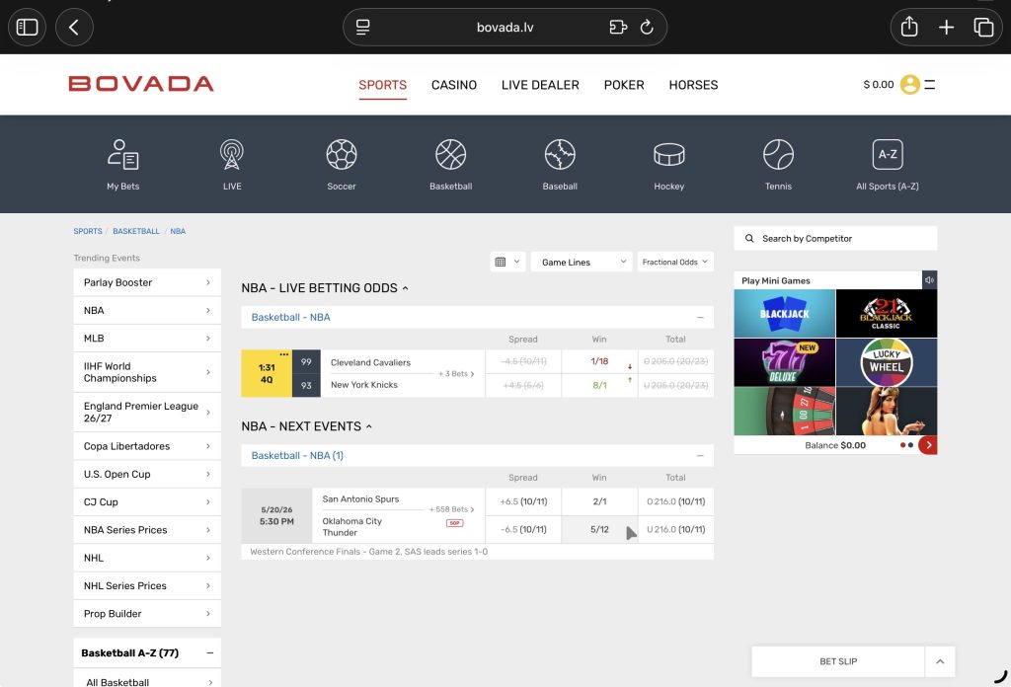The width and height of the screenshot is (1011, 687).
Task: Open the My Bets icon
Action: tap(123, 165)
